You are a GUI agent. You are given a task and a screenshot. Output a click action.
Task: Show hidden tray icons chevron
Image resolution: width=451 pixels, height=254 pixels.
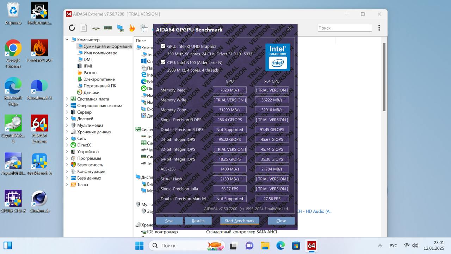tap(380, 246)
